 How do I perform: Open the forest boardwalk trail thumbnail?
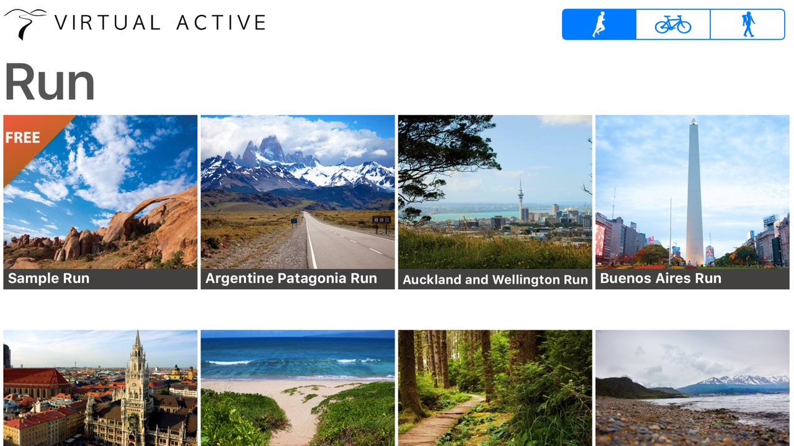[495, 388]
